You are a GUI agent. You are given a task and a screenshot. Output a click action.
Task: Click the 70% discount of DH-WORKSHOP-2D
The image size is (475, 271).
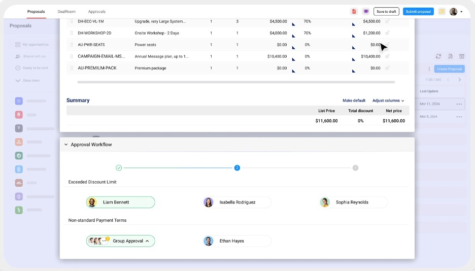tap(307, 33)
